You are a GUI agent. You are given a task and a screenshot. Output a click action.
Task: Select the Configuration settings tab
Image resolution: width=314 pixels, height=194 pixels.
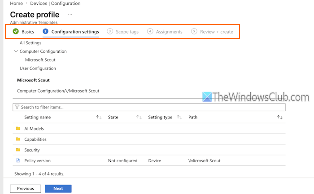coord(75,32)
